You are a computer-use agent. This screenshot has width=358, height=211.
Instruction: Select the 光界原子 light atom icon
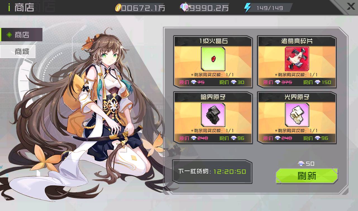click(x=297, y=115)
